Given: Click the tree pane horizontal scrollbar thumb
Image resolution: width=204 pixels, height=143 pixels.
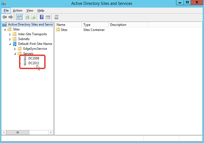Looking at the screenshot, I should tap(18, 133).
